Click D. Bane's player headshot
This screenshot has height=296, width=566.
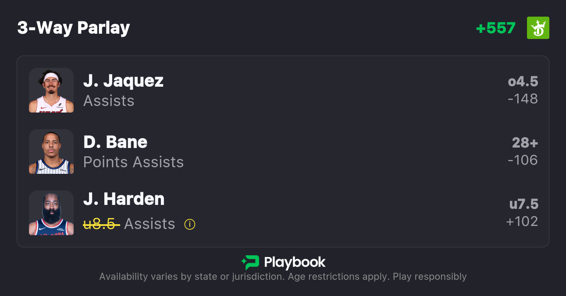tap(51, 152)
